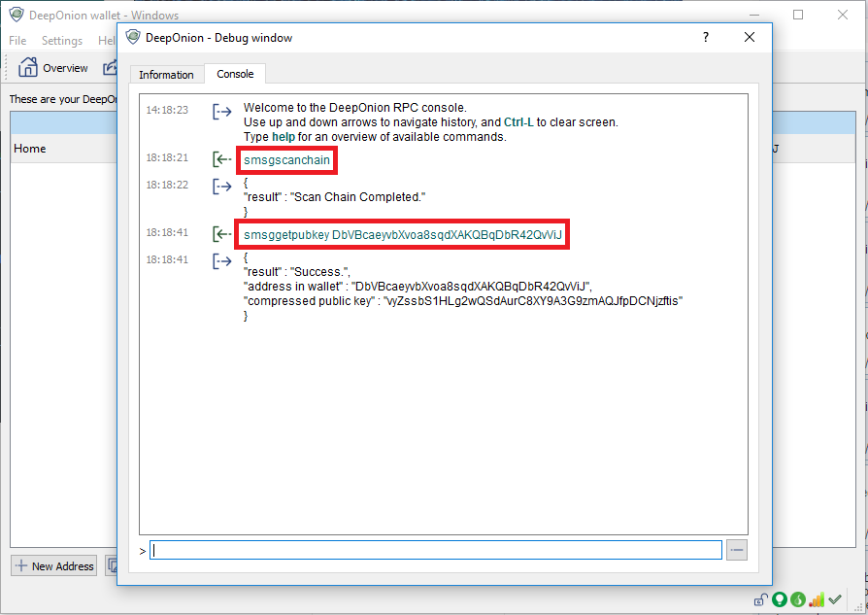Click the "Scan Chain Completed." result line
The width and height of the screenshot is (868, 615).
click(334, 197)
